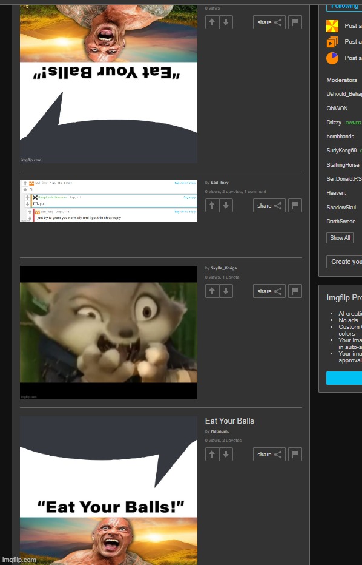Downvote the Skylla_Koriga post
Viewport: 362px width, 565px height.
pyautogui.click(x=226, y=291)
